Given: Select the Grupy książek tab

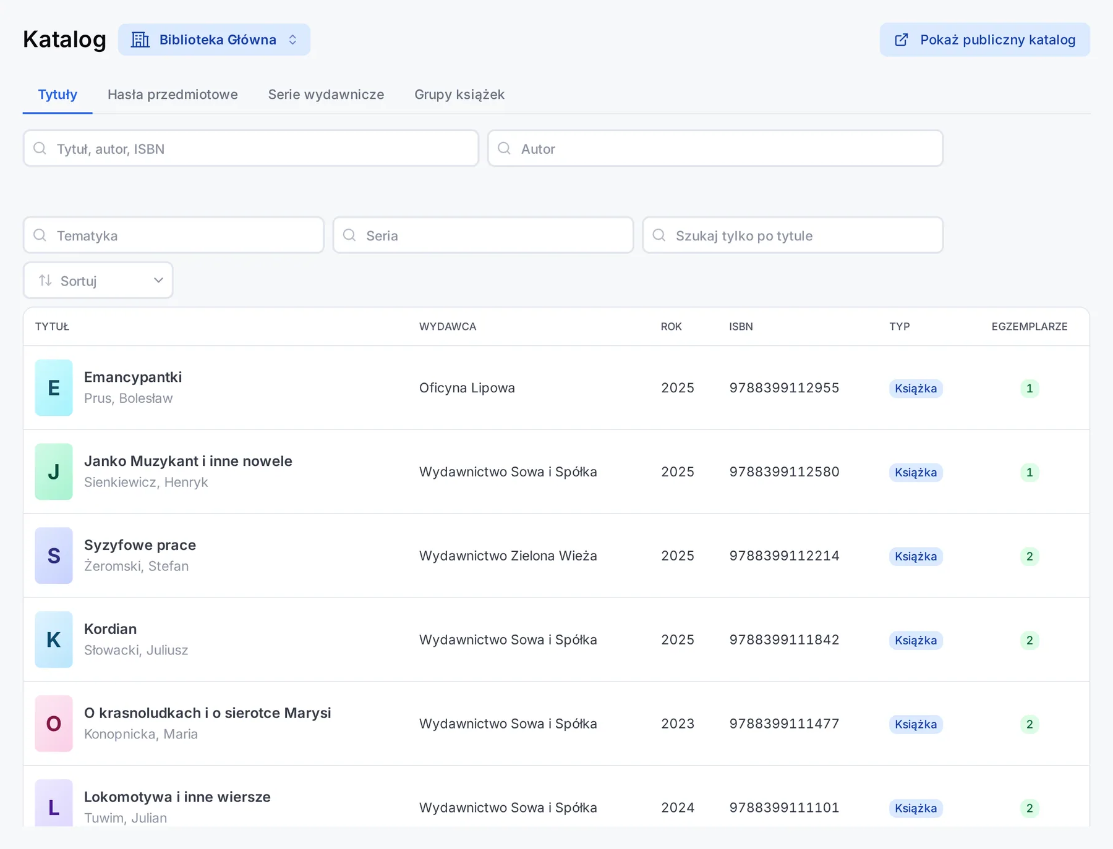Looking at the screenshot, I should (459, 95).
